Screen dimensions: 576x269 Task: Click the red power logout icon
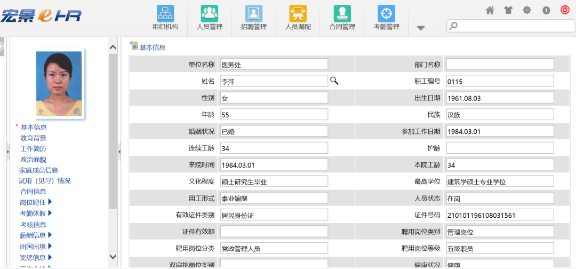point(565,10)
